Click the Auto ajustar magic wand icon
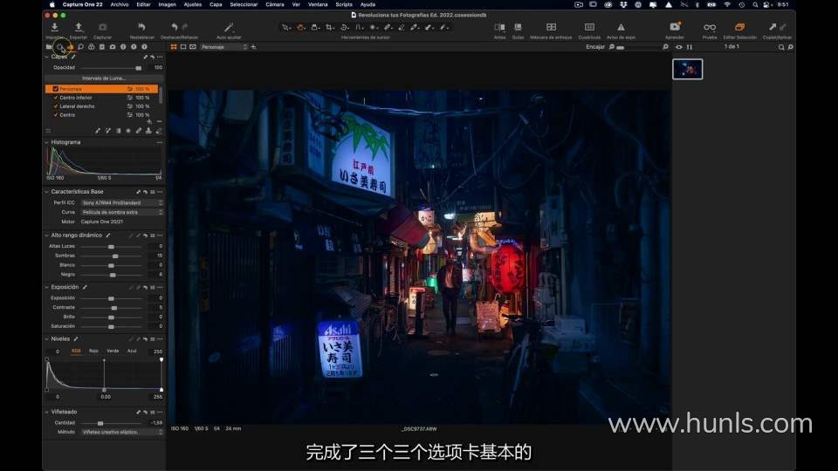Image resolution: width=838 pixels, height=471 pixels. coord(229,27)
